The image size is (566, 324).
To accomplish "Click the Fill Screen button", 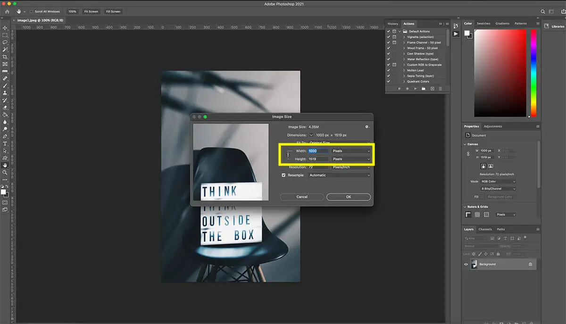I will [113, 11].
